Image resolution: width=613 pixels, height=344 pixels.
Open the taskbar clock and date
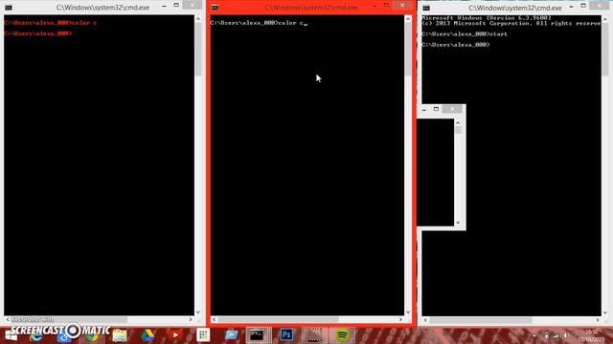coord(591,335)
